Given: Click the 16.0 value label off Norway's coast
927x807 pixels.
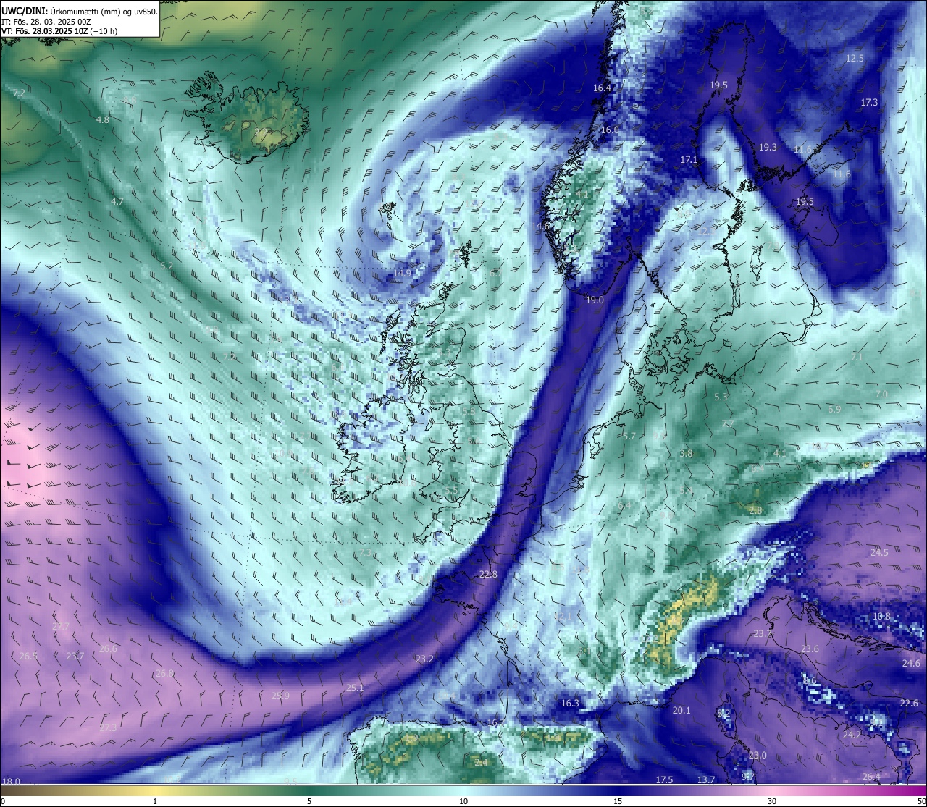Looking at the screenshot, I should tap(610, 130).
